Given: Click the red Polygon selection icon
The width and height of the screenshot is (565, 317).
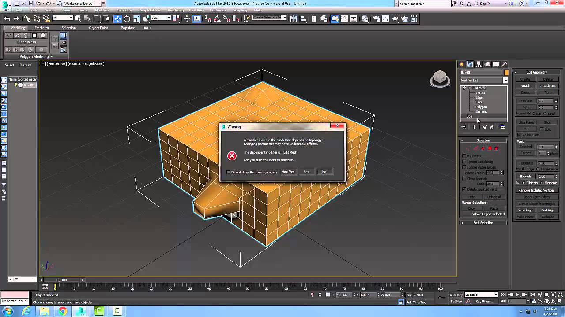Looking at the screenshot, I should (x=490, y=148).
